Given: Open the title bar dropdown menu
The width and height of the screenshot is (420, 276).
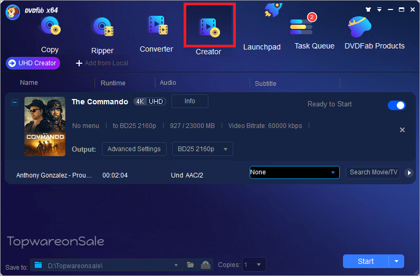Looking at the screenshot, I should (x=379, y=9).
